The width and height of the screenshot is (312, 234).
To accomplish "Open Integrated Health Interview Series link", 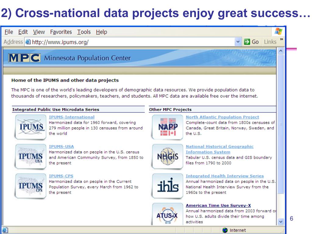I will coord(225,176).
